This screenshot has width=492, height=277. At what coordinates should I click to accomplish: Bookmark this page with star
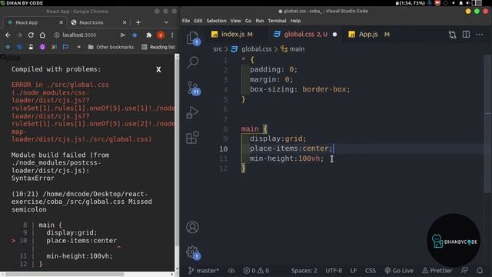tap(135, 35)
